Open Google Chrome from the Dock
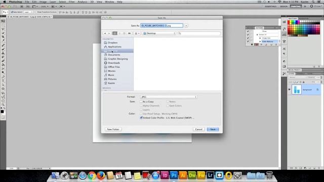324x182 pixels. [x=92, y=175]
